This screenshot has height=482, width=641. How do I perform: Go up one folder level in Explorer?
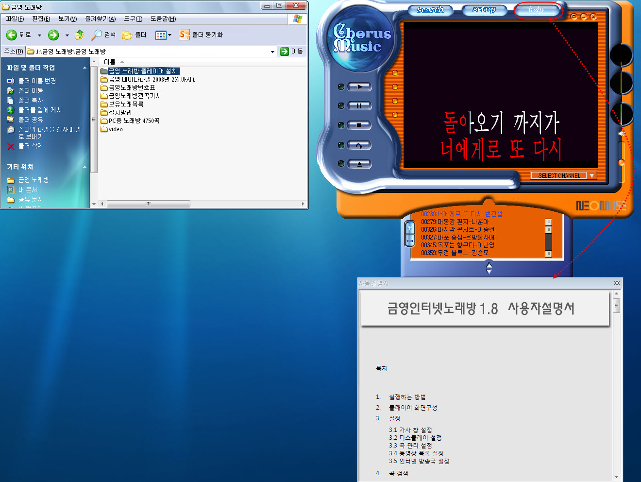(79, 35)
